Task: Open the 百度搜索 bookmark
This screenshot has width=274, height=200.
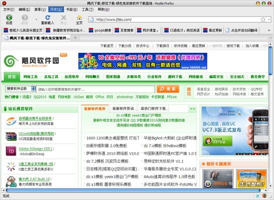Action: point(124,30)
